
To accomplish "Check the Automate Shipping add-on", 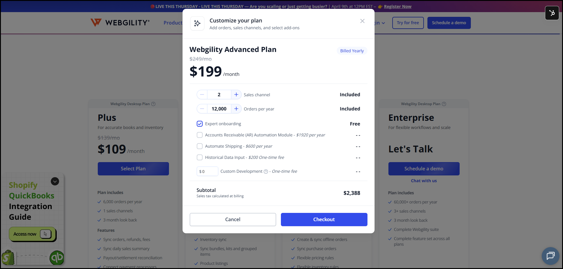I will [x=200, y=146].
